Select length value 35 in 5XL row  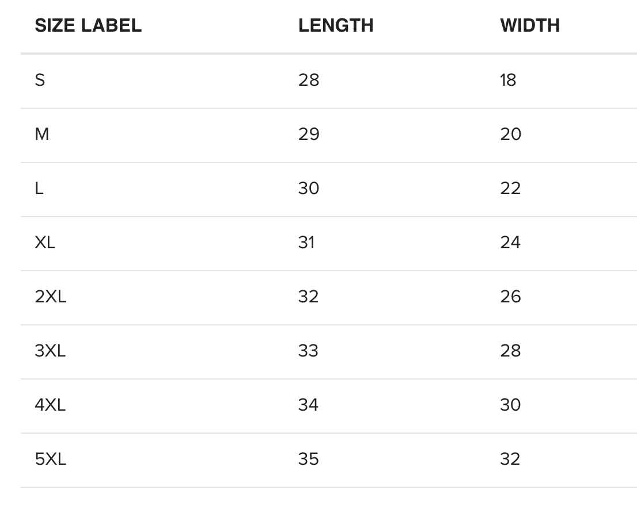308,459
